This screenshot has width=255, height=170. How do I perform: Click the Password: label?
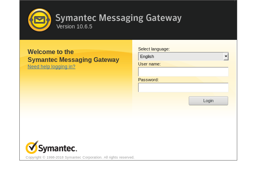[148, 80]
